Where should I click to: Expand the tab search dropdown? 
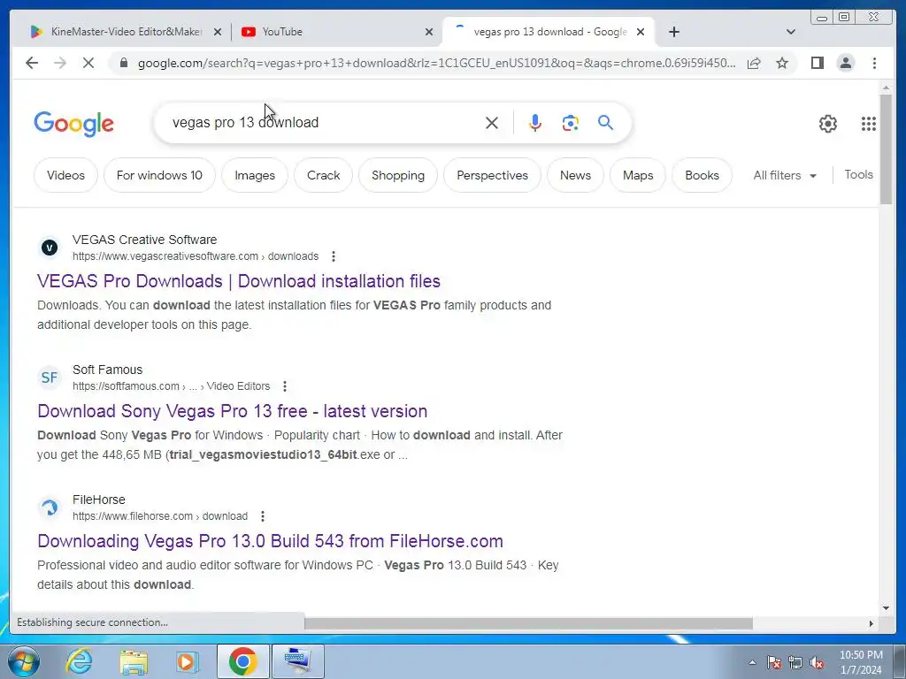point(791,32)
